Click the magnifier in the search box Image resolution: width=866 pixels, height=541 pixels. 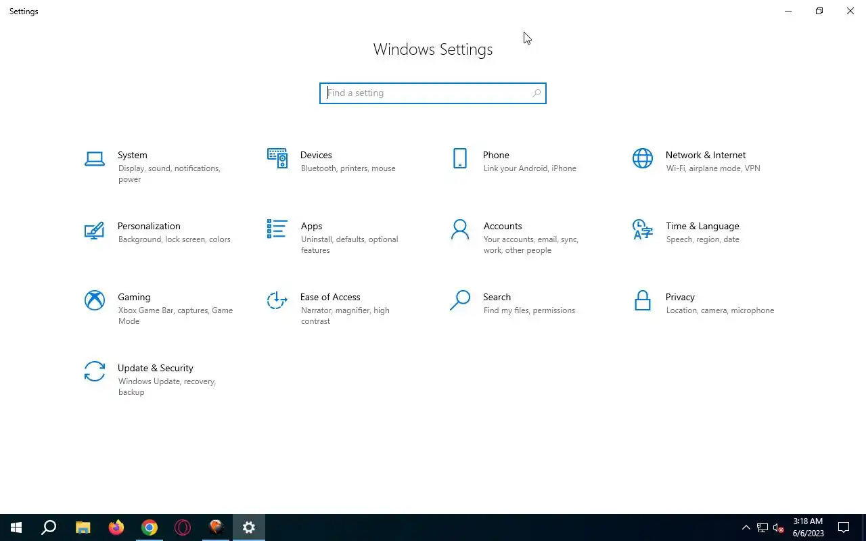(537, 93)
